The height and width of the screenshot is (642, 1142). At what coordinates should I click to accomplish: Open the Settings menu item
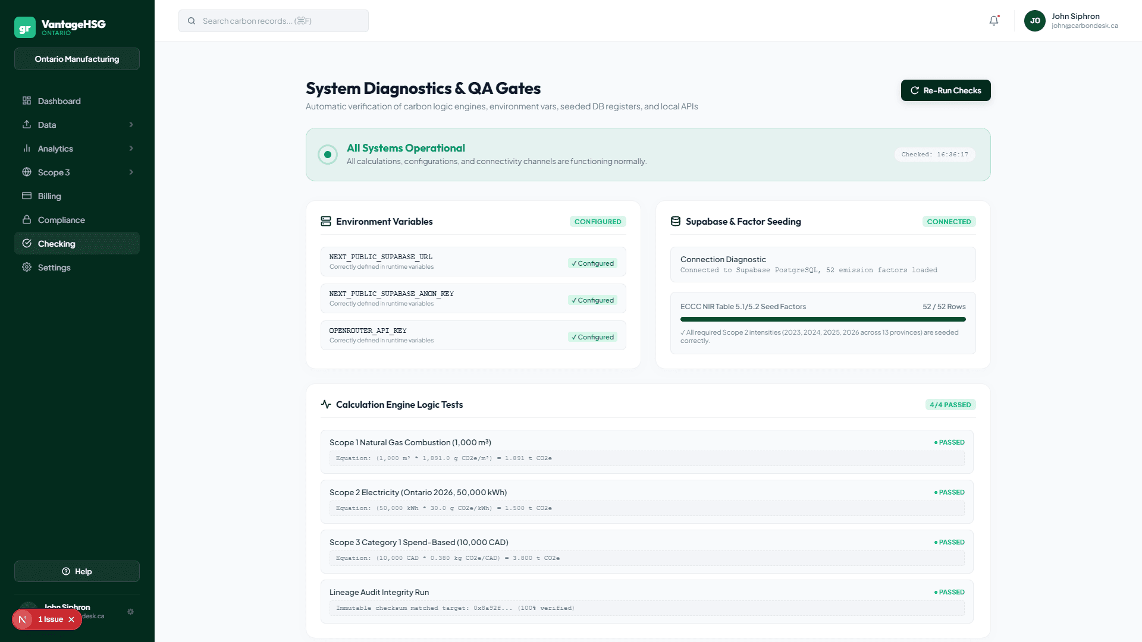pos(77,267)
